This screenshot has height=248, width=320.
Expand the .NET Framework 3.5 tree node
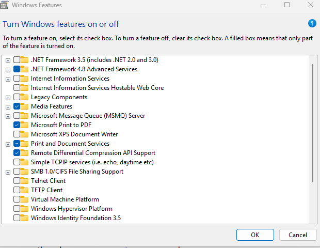[8, 60]
